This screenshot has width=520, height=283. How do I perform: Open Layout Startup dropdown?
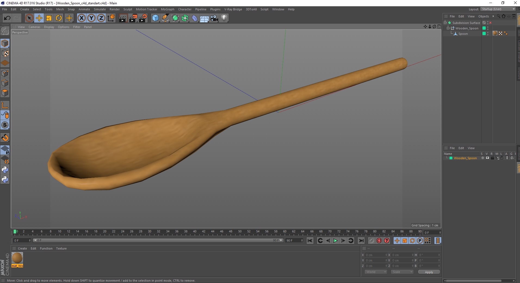(x=498, y=9)
